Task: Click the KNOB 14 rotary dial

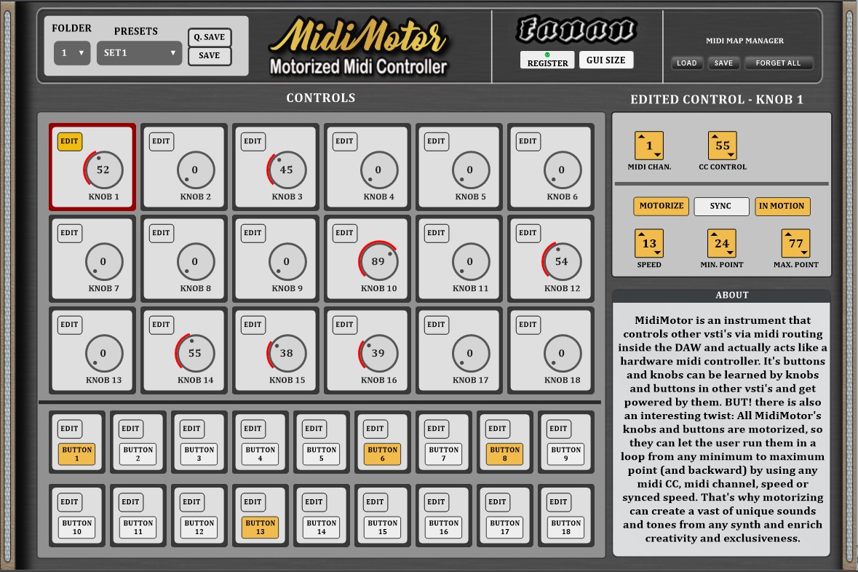Action: 195,352
